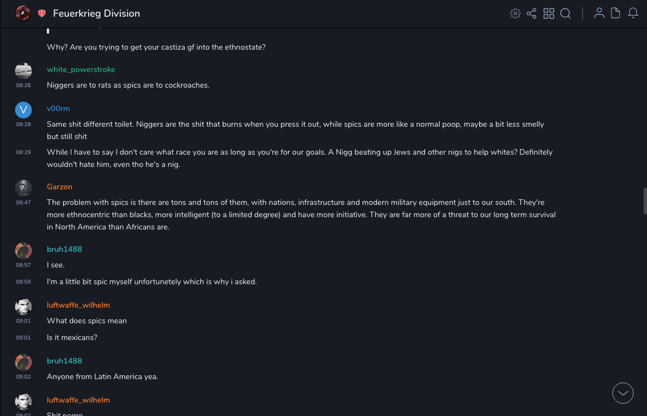Click v00rm's blue "V" avatar
The height and width of the screenshot is (416, 647).
coord(23,109)
